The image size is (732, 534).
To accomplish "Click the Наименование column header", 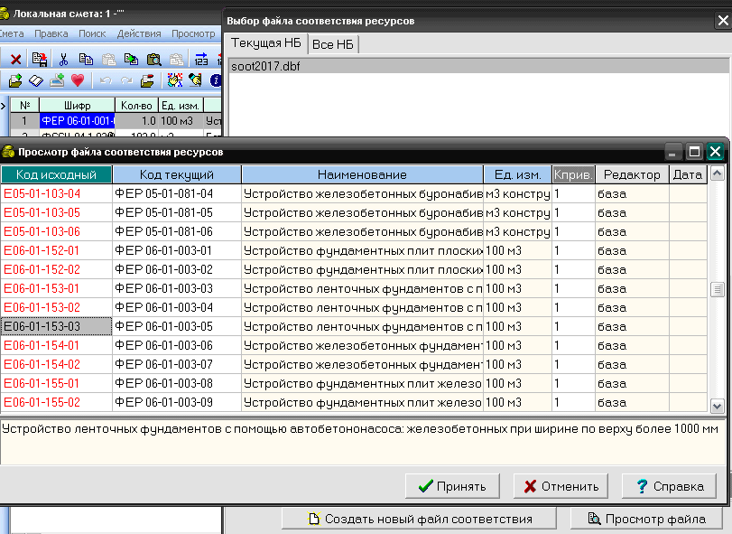I will pyautogui.click(x=362, y=174).
